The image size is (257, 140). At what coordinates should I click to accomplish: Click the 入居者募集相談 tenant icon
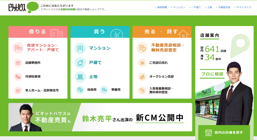click(x=142, y=90)
